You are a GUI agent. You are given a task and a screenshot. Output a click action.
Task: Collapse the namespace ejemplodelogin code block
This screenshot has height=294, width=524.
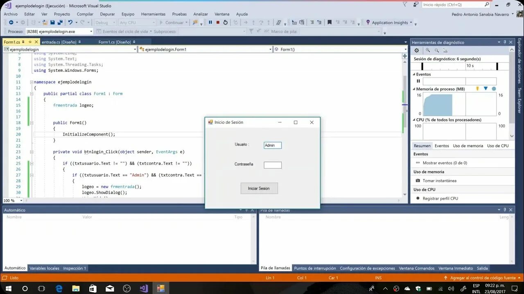pos(32,82)
